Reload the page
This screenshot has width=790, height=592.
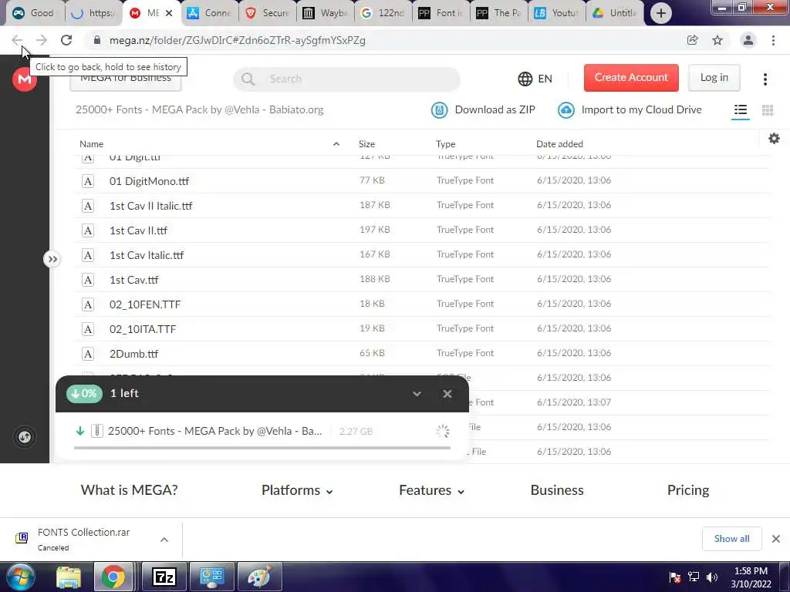(66, 40)
